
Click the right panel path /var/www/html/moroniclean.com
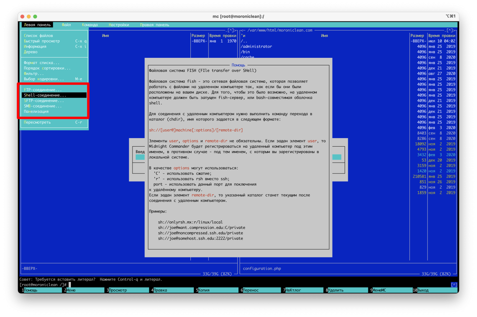click(280, 30)
